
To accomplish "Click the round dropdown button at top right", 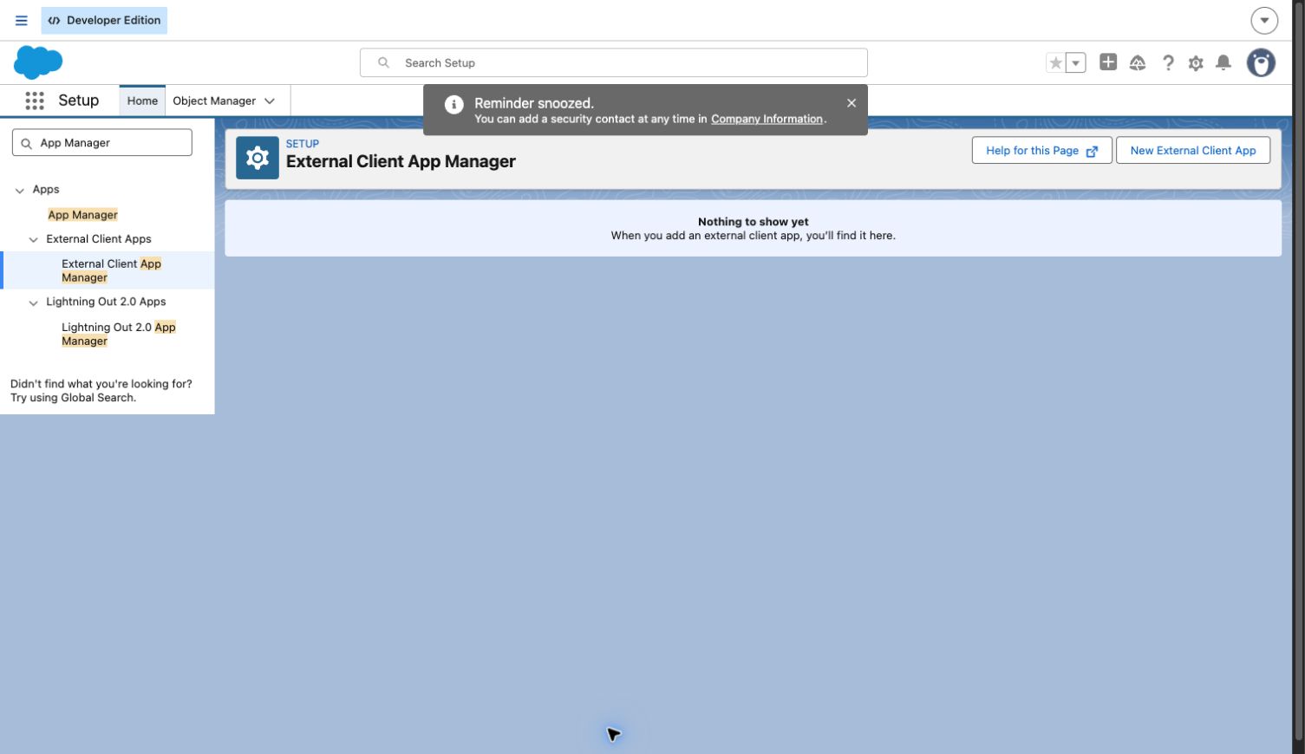I will 1264,20.
